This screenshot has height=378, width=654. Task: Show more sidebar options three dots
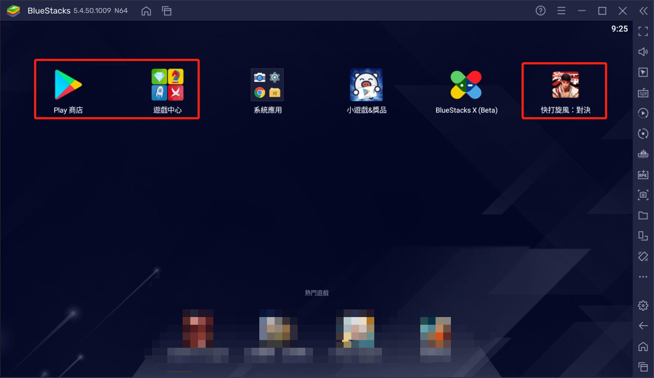tap(643, 277)
